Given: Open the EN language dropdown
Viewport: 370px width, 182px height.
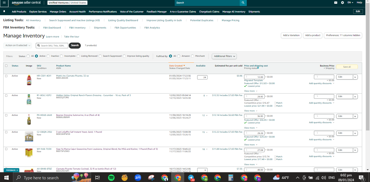Looking at the screenshot, I should click(x=350, y=2).
